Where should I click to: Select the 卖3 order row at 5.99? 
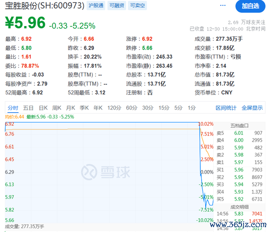(240, 148)
